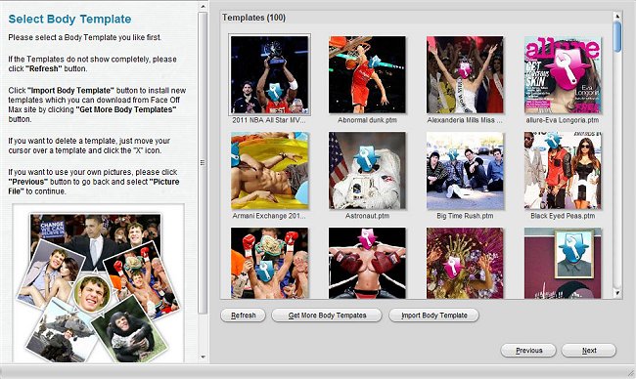Choose the Armani Exchange template
This screenshot has width=636, height=379.
click(x=270, y=171)
